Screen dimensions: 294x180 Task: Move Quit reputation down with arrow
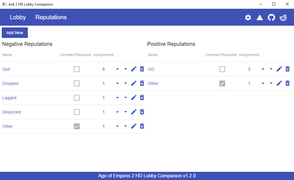point(126,69)
